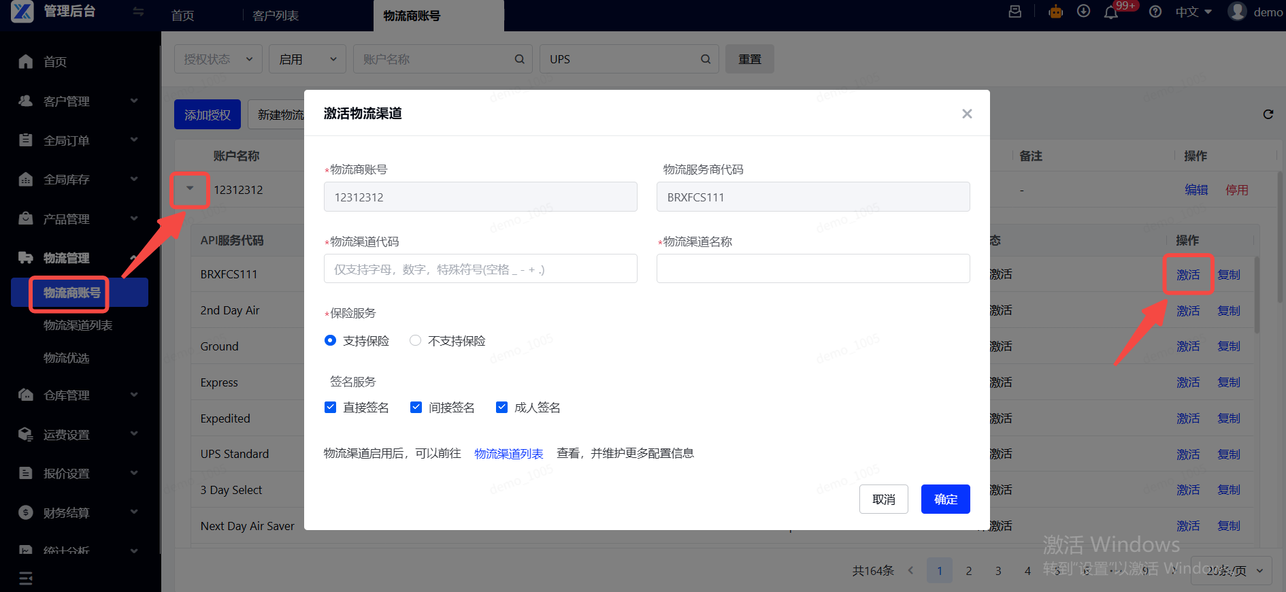Select the 支持保险 radio option

pyautogui.click(x=330, y=340)
